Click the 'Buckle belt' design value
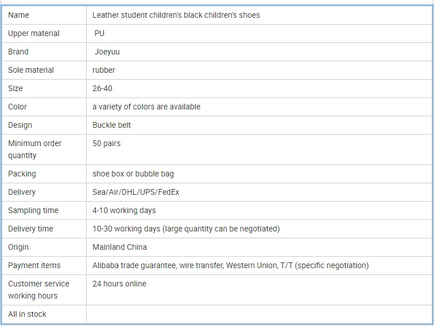Image resolution: width=434 pixels, height=326 pixels. pos(111,125)
